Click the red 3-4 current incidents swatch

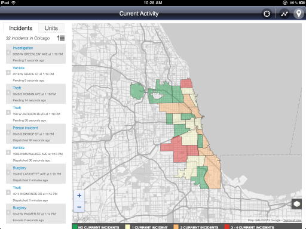point(227,227)
